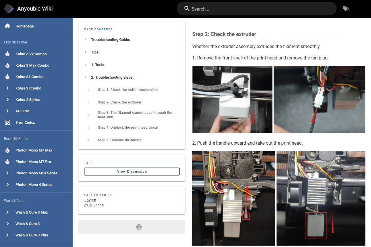
Task: Jump to 2. Troubleshooting steps section
Action: 112,77
